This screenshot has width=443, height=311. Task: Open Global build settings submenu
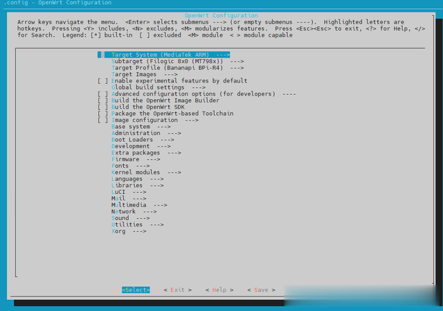(x=159, y=87)
